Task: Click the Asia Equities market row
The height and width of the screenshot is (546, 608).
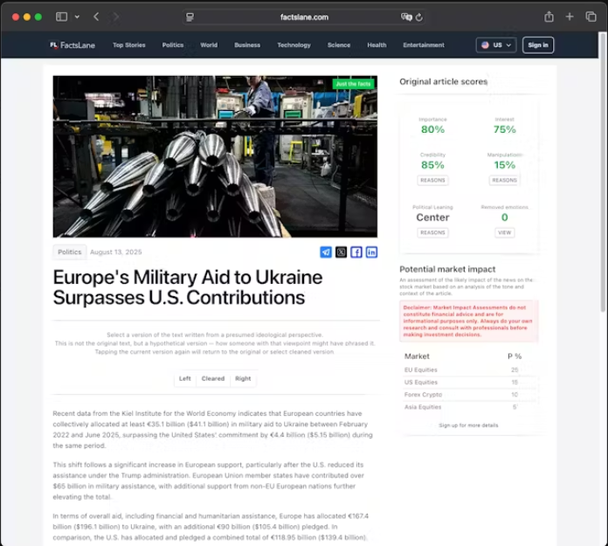Action: pos(468,407)
